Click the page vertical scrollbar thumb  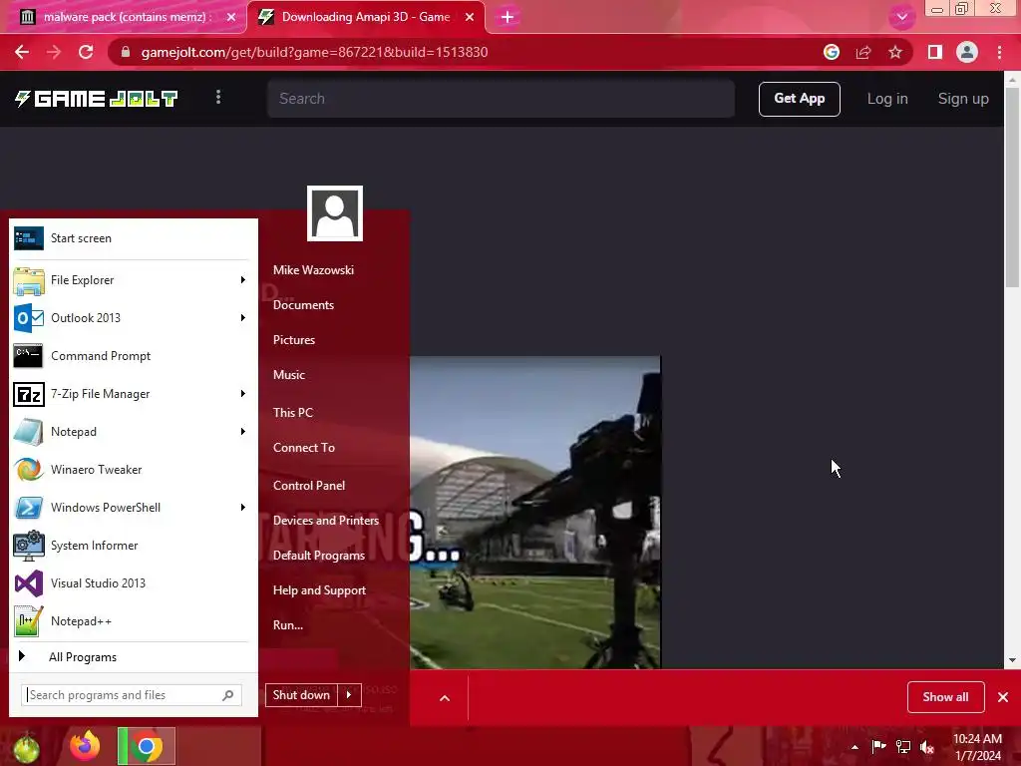[1012, 188]
